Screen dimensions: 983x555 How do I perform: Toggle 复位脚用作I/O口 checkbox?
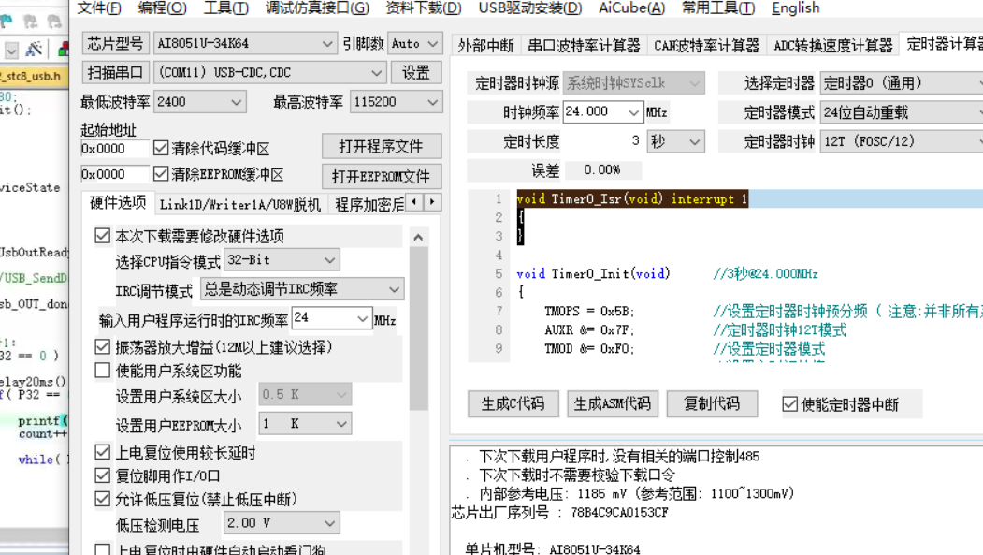click(x=102, y=475)
